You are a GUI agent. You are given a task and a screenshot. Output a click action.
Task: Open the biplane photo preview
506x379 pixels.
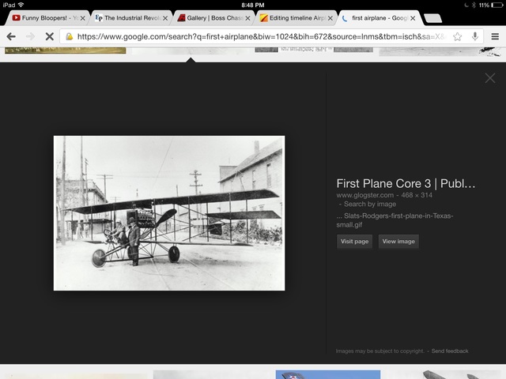click(169, 213)
